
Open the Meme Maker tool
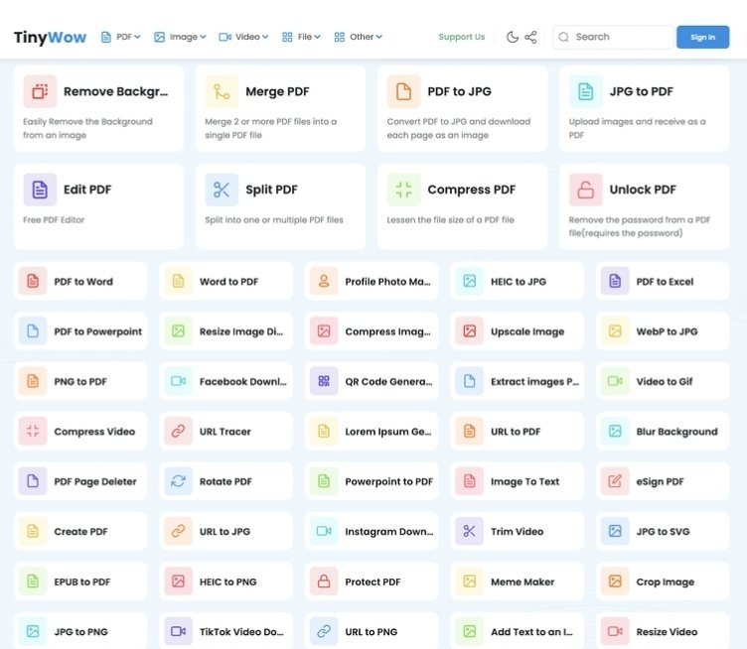click(x=517, y=582)
